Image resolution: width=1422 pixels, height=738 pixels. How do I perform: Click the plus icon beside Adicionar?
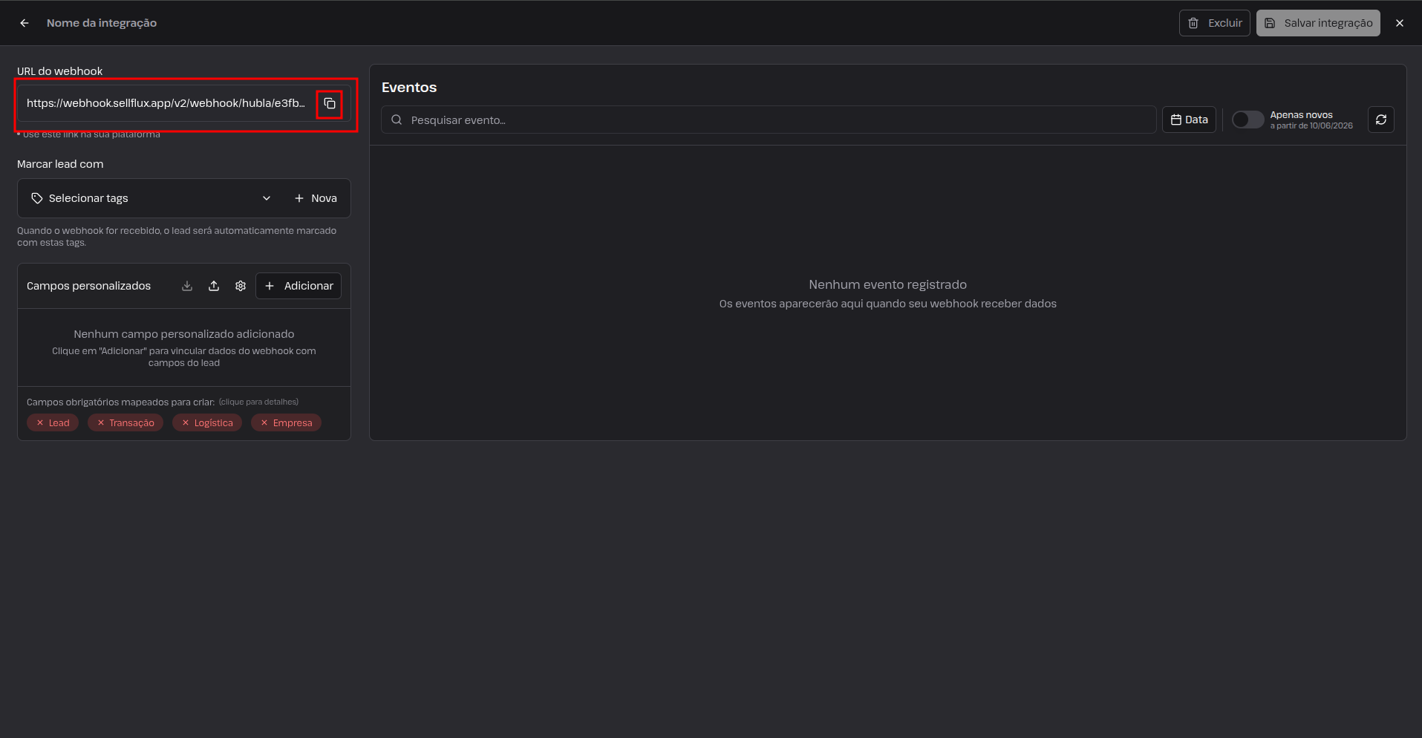coord(270,286)
